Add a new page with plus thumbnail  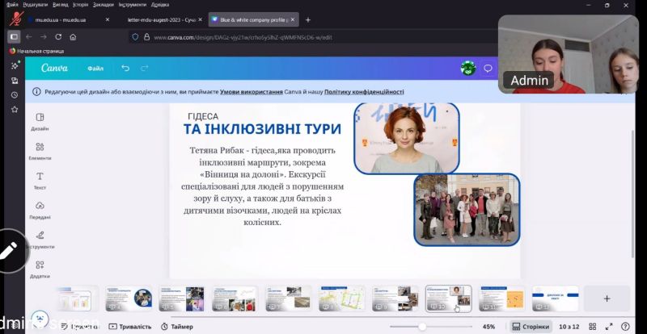606,299
